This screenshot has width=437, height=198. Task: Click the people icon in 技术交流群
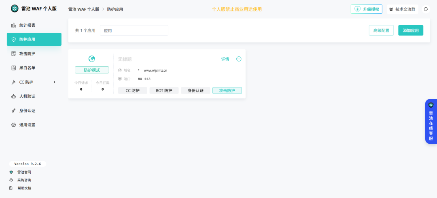[x=391, y=9]
